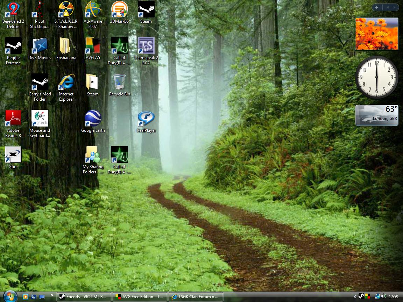403x302 pixels.
Task: Open Windows Media Player from Quick Launch
Action: (25, 296)
